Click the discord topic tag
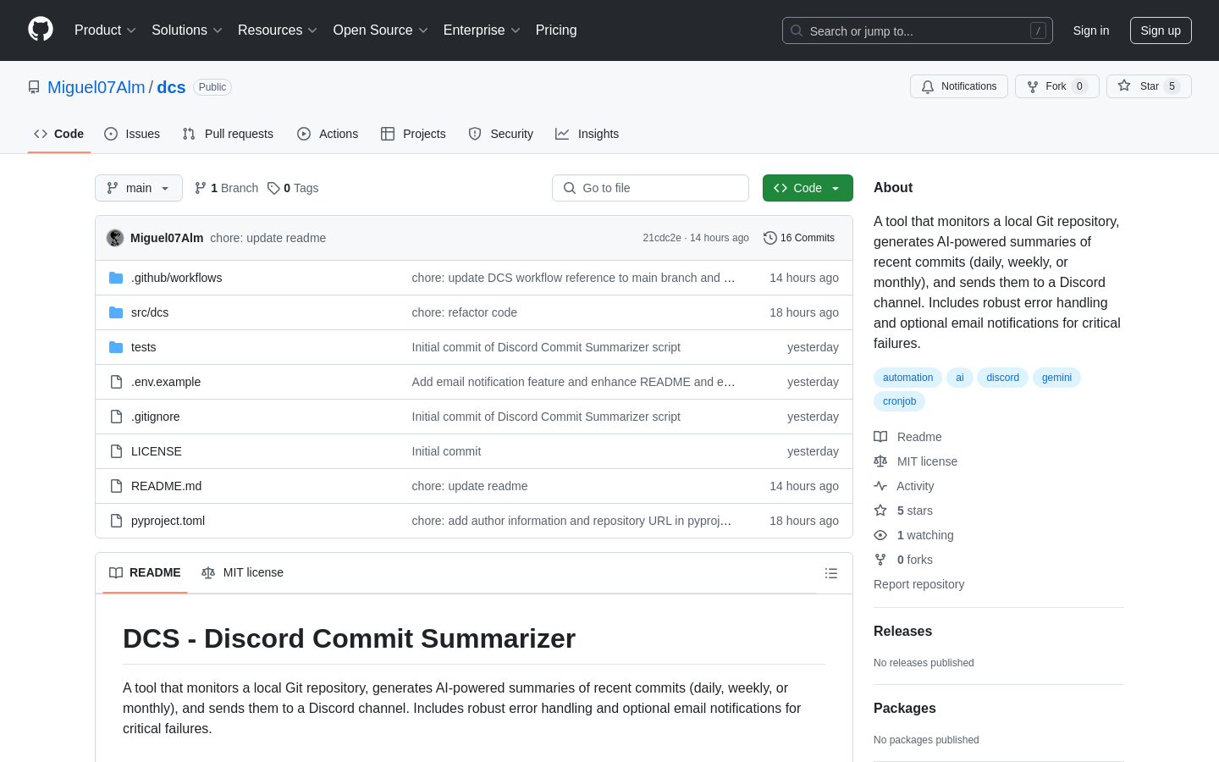Viewport: 1219px width, 762px height. [1002, 378]
